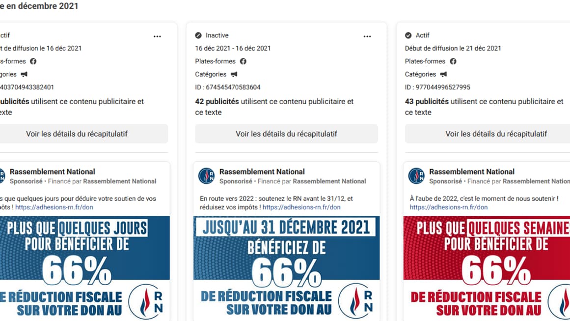The height and width of the screenshot is (321, 570).
Task: Click megaphone category icon in middle card
Action: tap(234, 74)
